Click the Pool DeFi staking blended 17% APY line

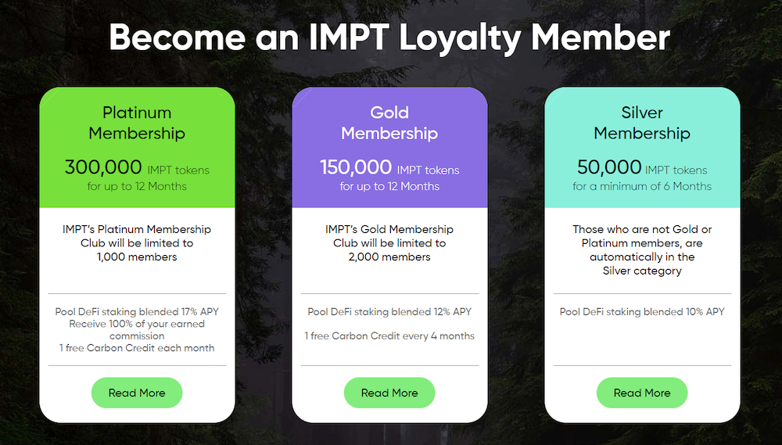pyautogui.click(x=137, y=312)
